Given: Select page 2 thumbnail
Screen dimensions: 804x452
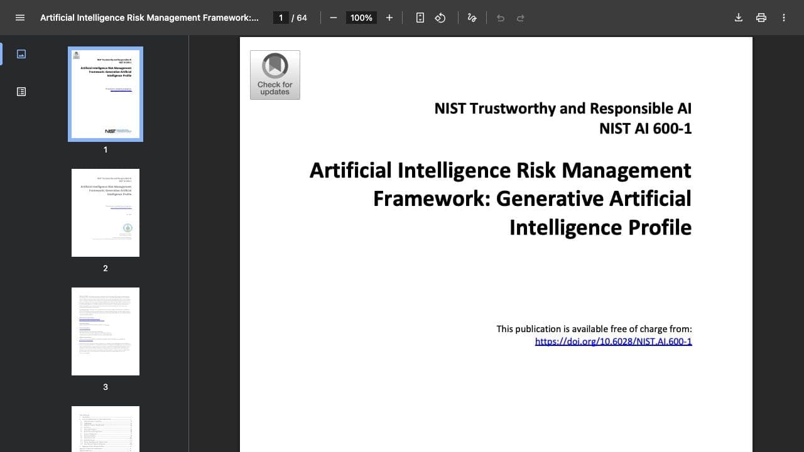Looking at the screenshot, I should pos(106,213).
